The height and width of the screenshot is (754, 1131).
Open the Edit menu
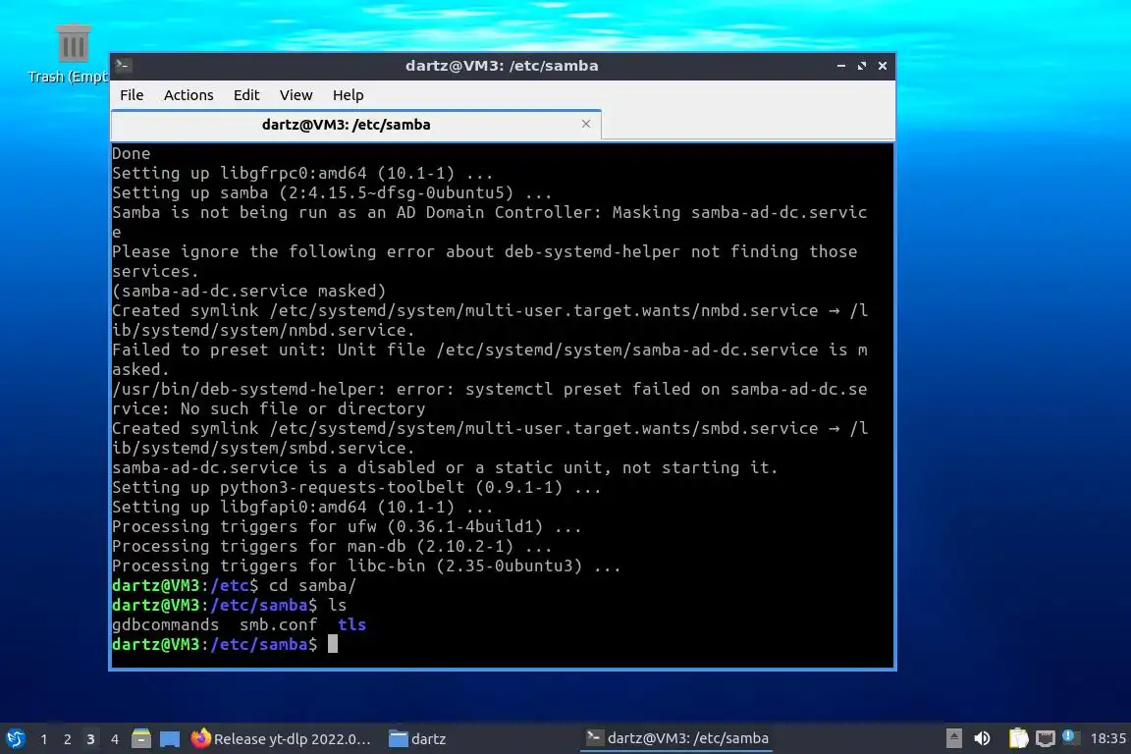[x=246, y=95]
